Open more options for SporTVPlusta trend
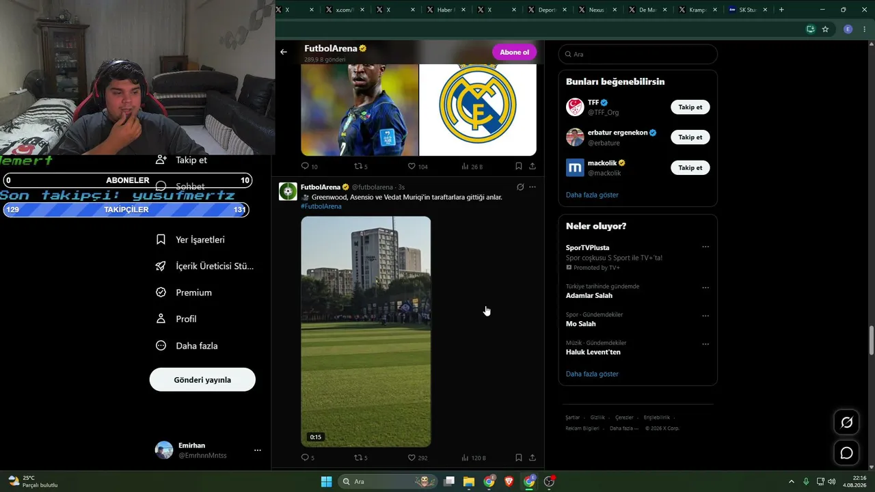The height and width of the screenshot is (492, 875). (x=705, y=247)
